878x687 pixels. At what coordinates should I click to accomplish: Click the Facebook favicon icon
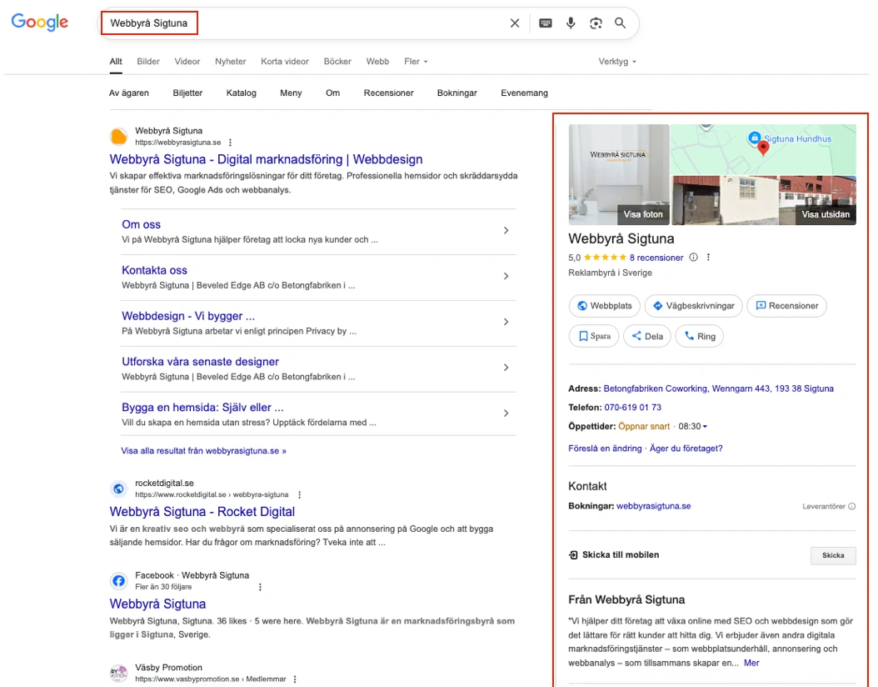click(119, 580)
